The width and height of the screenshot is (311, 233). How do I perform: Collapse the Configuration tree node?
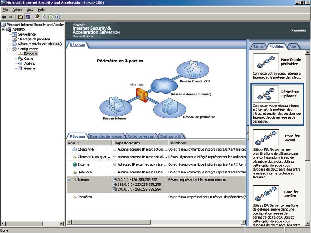[x=9, y=49]
